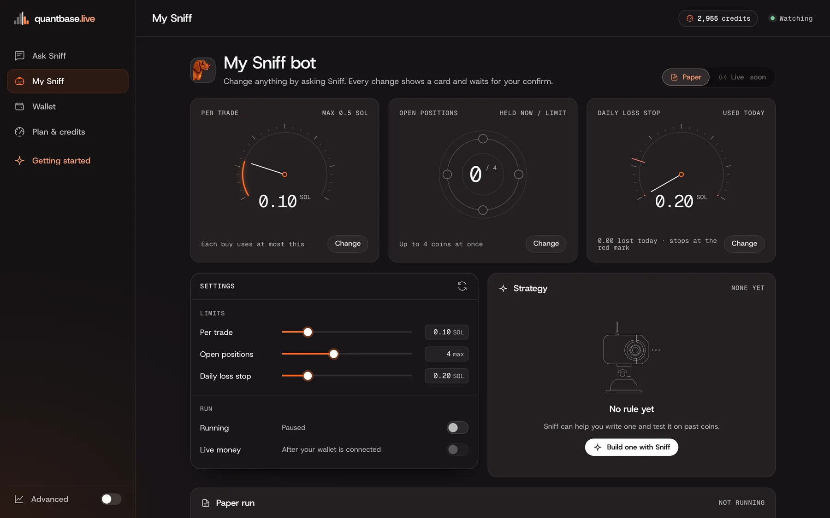
Task: Click the Ask Sniff chat icon
Action: point(19,56)
